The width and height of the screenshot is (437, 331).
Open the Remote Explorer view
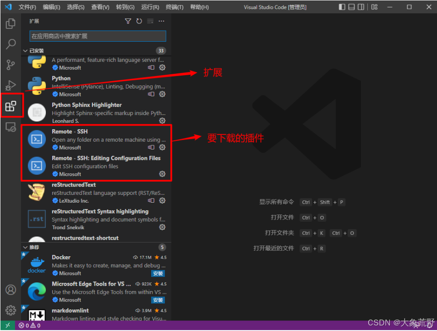[x=11, y=127]
